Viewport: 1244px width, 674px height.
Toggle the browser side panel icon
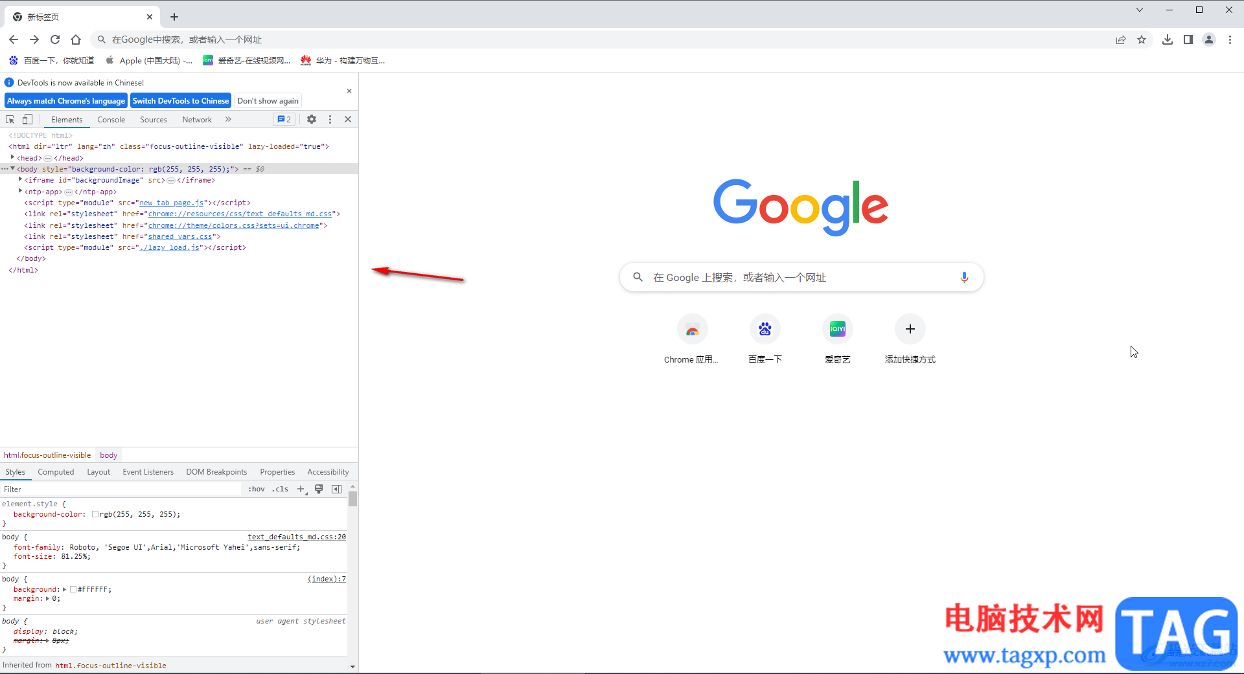point(1188,39)
